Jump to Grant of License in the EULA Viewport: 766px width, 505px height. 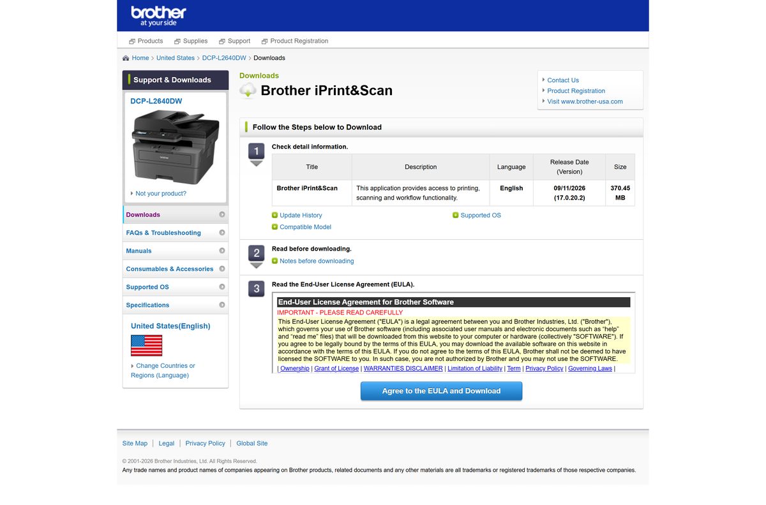click(336, 369)
